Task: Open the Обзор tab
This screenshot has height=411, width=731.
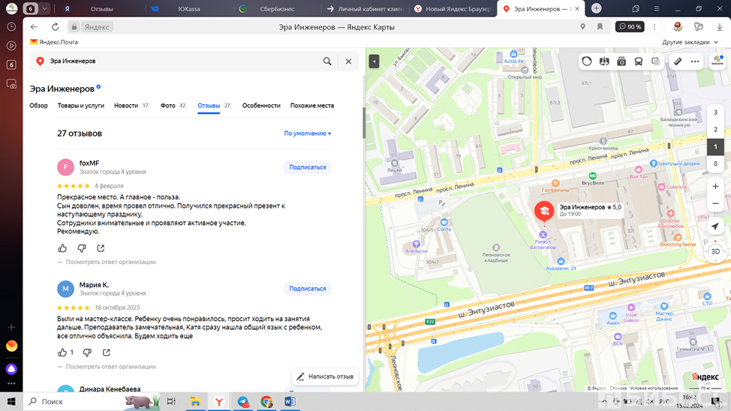Action: pyautogui.click(x=39, y=106)
